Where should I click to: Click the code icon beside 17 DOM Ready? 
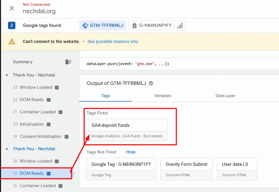49,173
